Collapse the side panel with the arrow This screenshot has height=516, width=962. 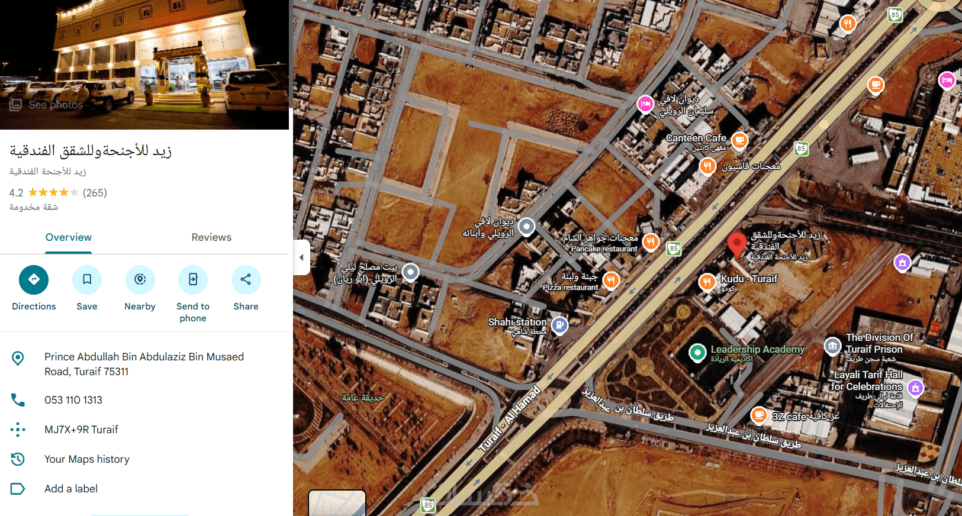[x=301, y=257]
